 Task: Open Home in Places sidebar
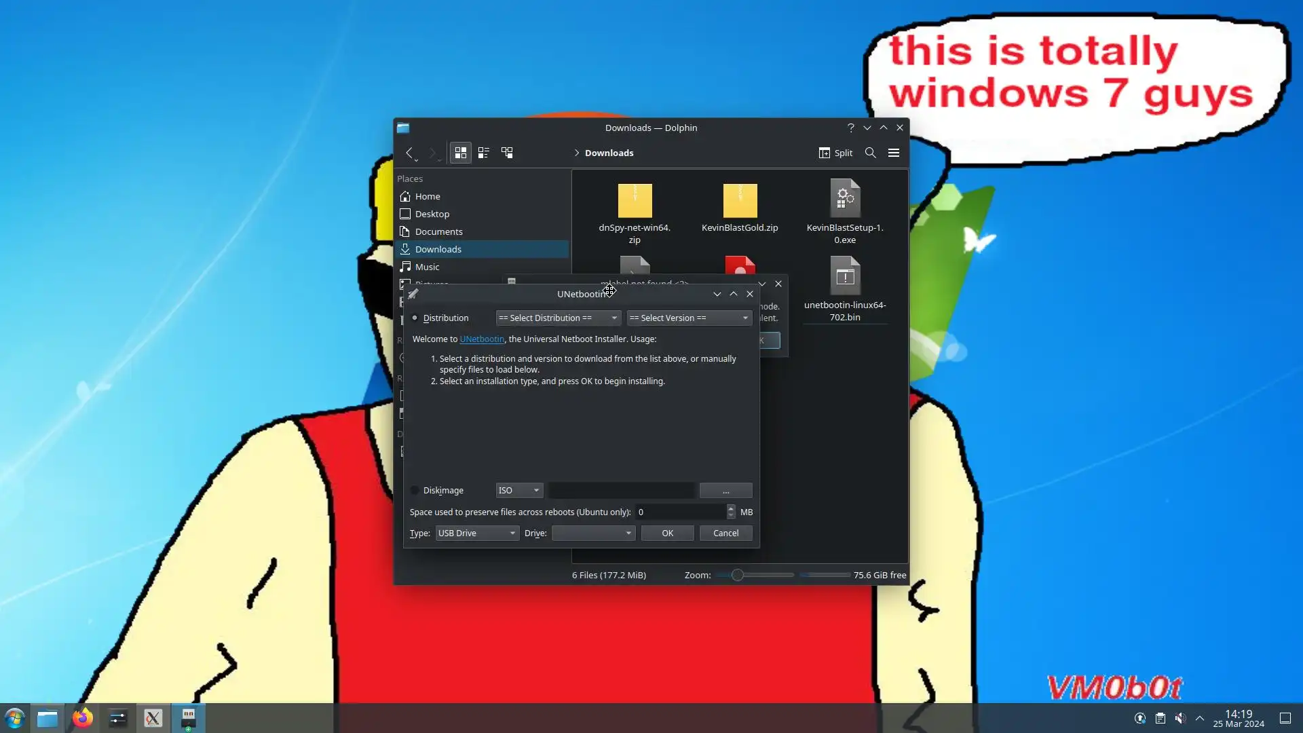tap(428, 196)
